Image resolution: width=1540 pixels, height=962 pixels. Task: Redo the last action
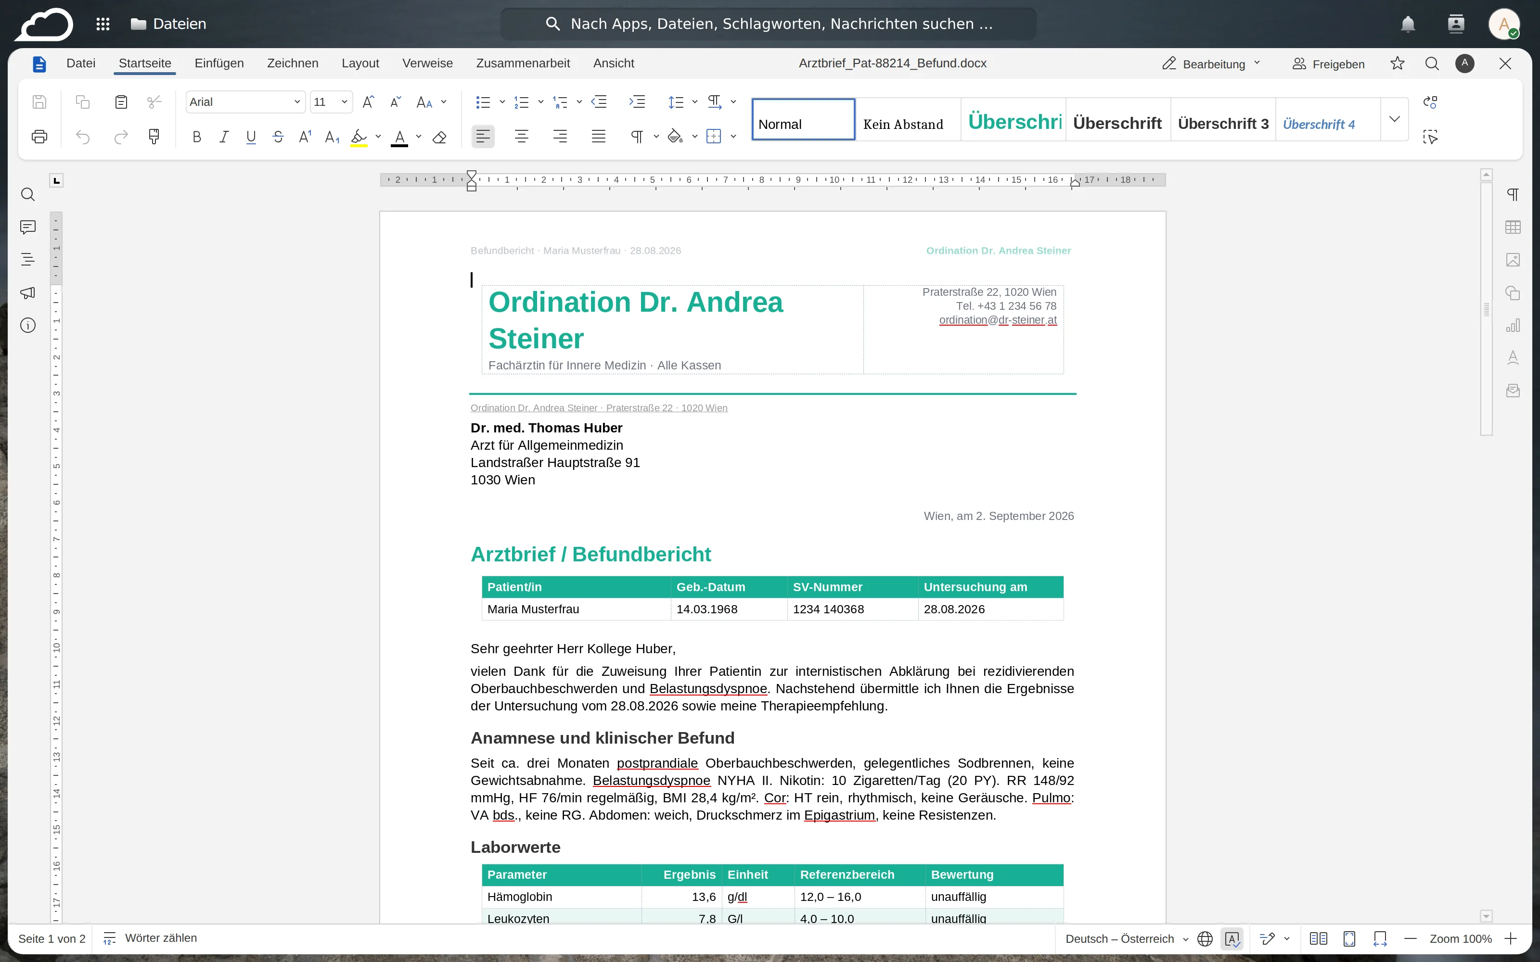tap(121, 136)
